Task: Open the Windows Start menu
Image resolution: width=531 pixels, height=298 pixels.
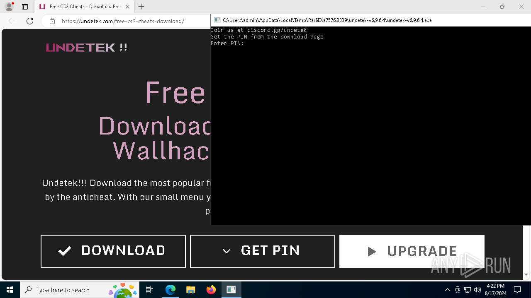Action: [x=10, y=290]
